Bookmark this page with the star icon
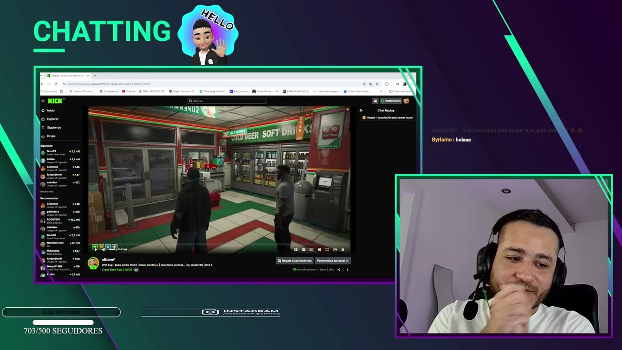 tap(377, 84)
